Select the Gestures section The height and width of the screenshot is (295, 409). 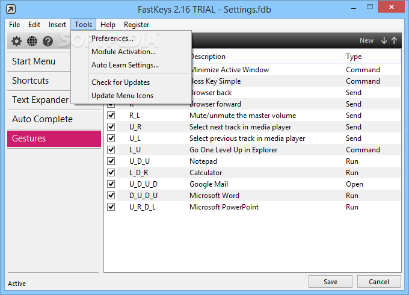(54, 138)
